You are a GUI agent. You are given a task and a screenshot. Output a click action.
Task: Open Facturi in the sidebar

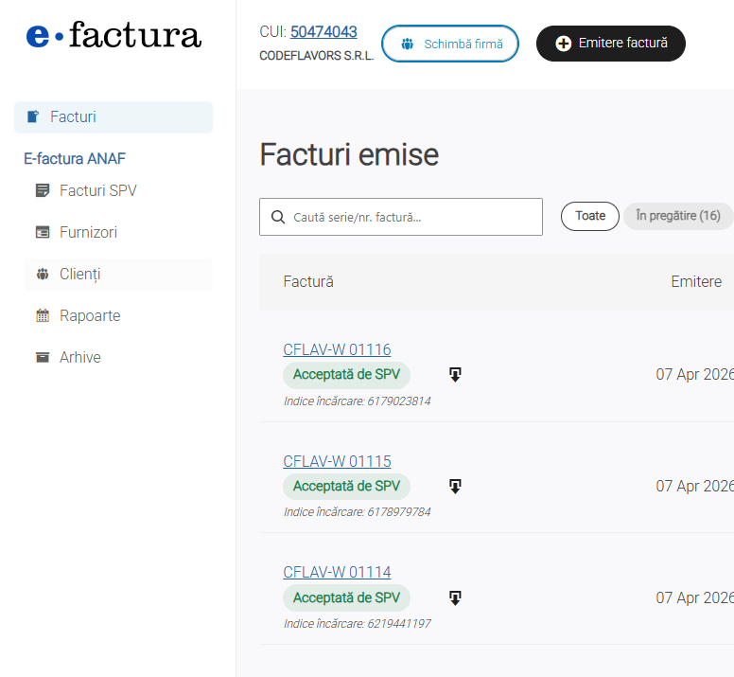click(x=73, y=117)
